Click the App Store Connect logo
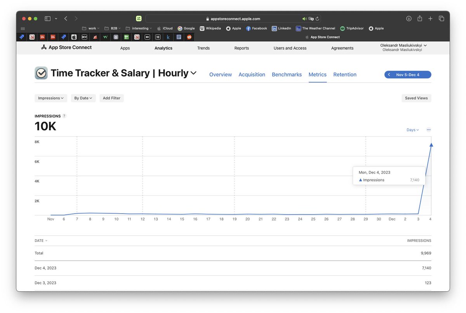 click(66, 47)
